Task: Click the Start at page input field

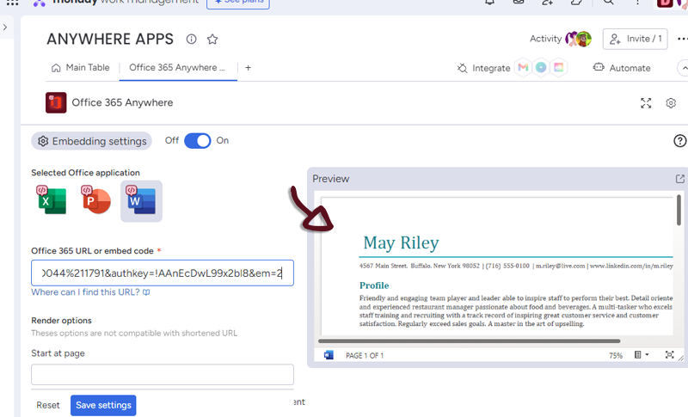Action: (163, 375)
